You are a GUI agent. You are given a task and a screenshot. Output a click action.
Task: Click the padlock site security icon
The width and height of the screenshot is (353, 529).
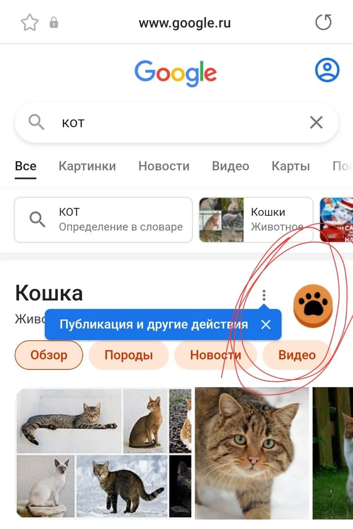point(54,23)
